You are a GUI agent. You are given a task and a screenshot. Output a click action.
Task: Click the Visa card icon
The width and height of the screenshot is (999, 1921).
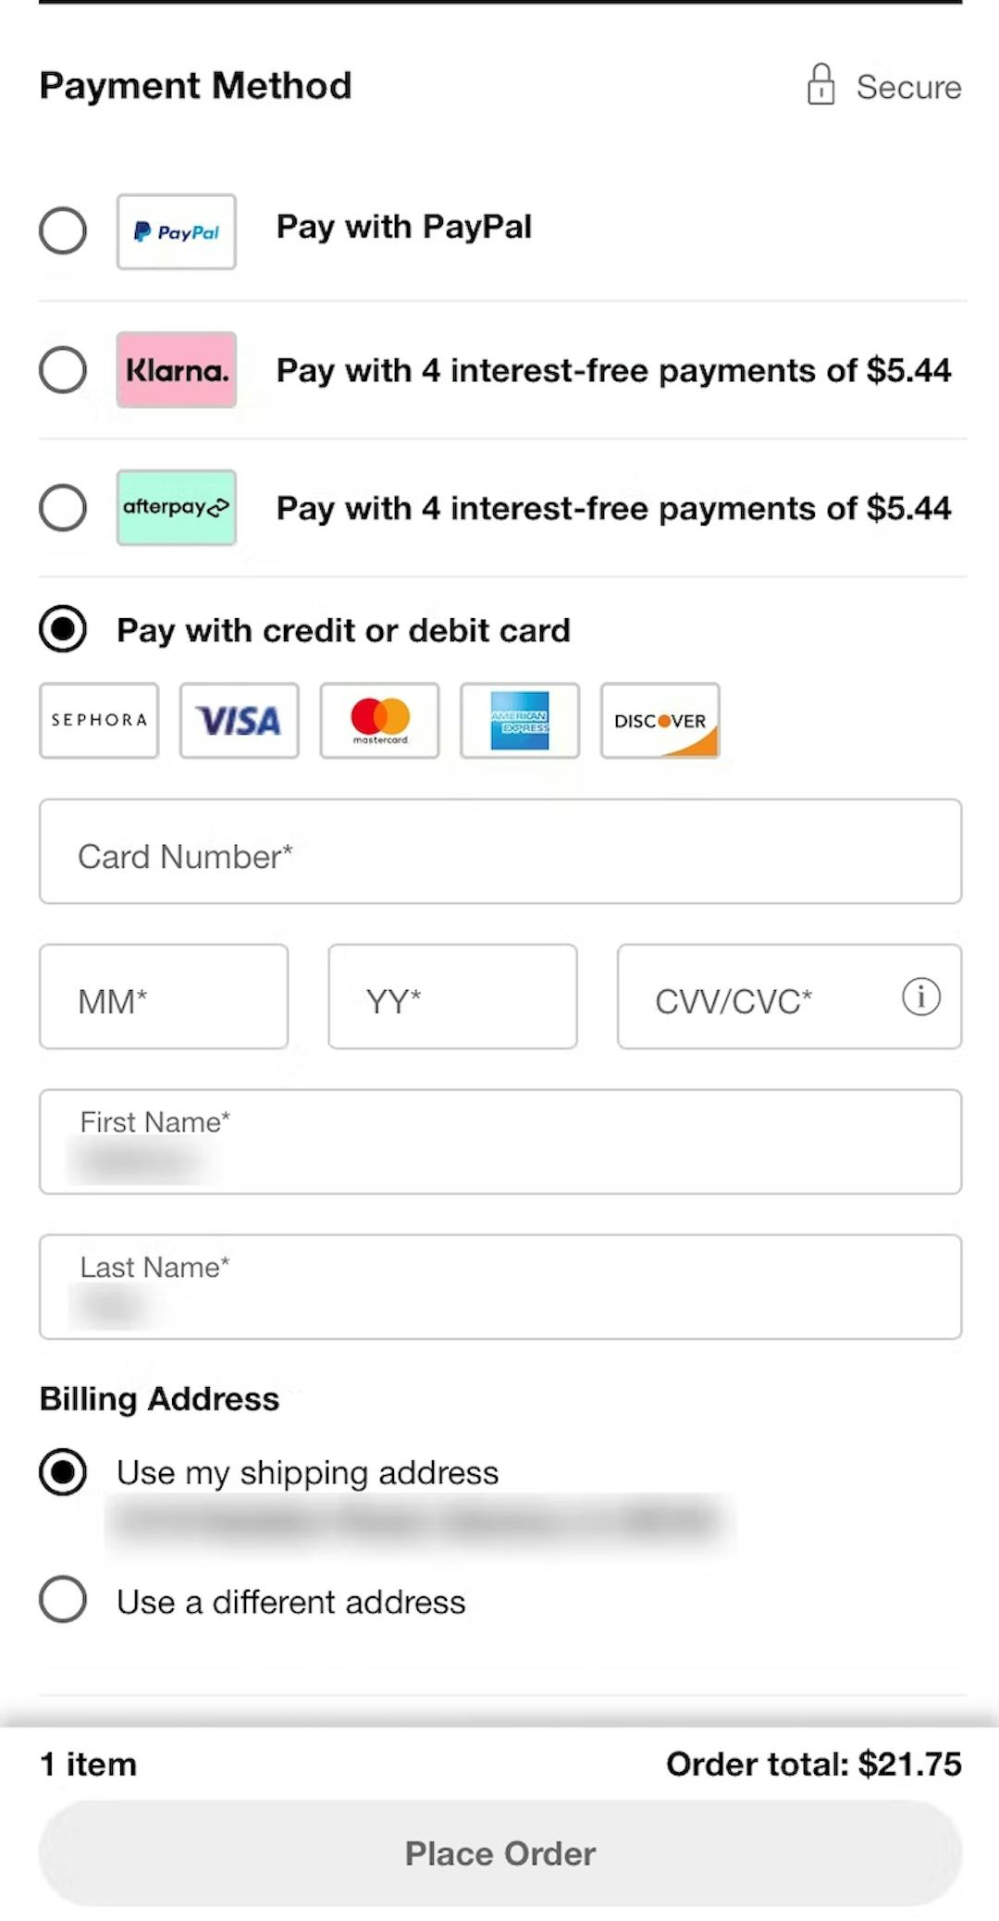239,721
